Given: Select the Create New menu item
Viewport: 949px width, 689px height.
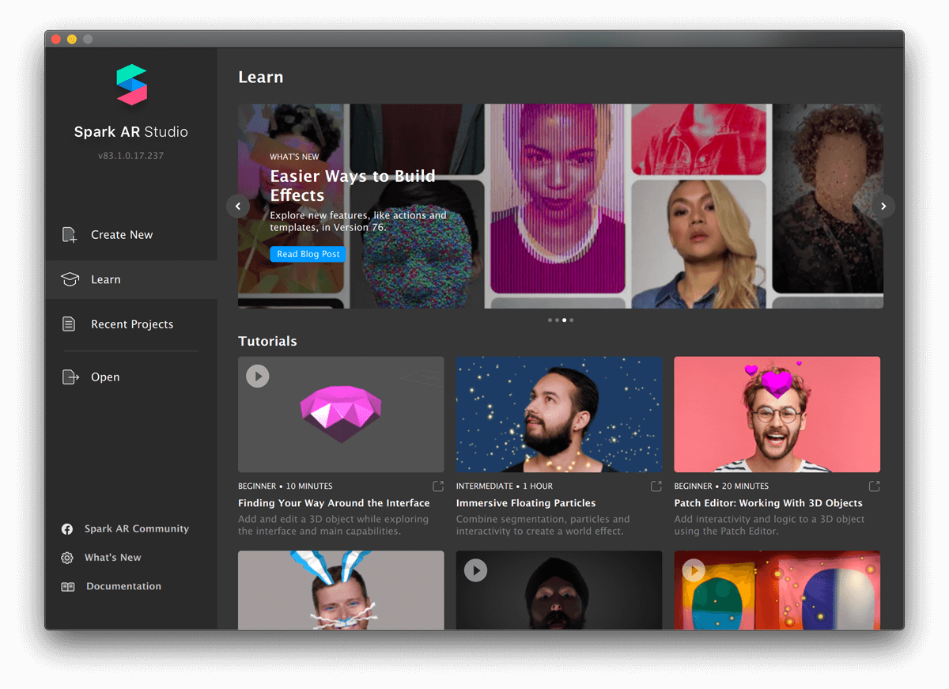Looking at the screenshot, I should (x=131, y=235).
